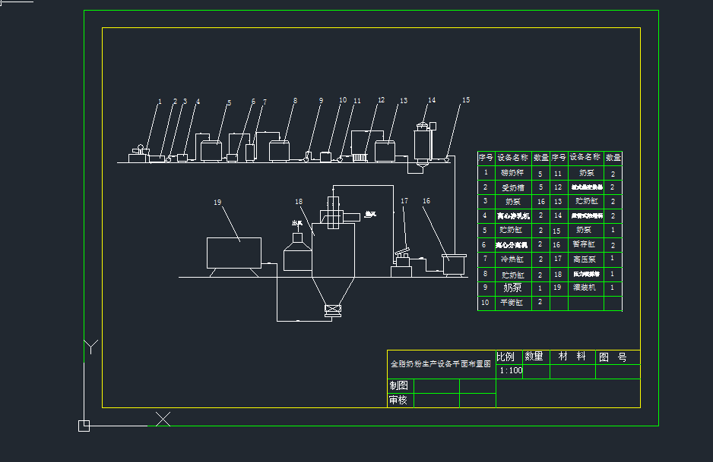713x462 pixels.
Task: Click the 审核 label in the title block
Action: pos(399,401)
